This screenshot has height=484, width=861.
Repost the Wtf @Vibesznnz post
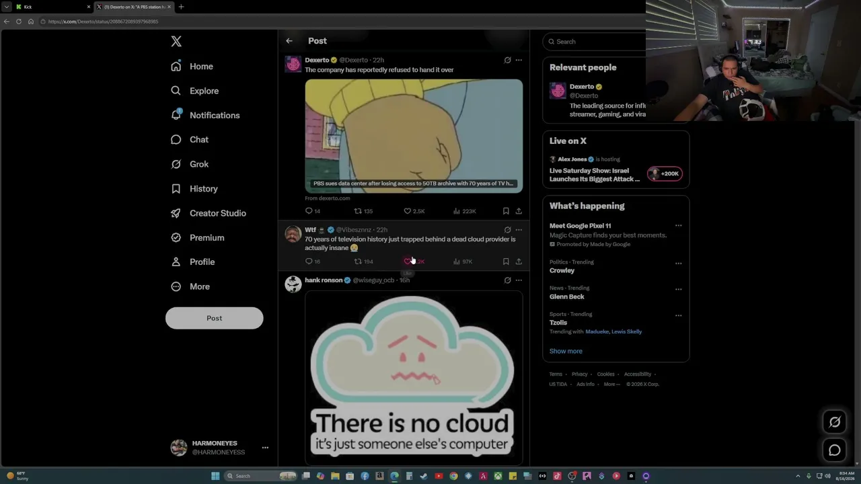pyautogui.click(x=363, y=261)
